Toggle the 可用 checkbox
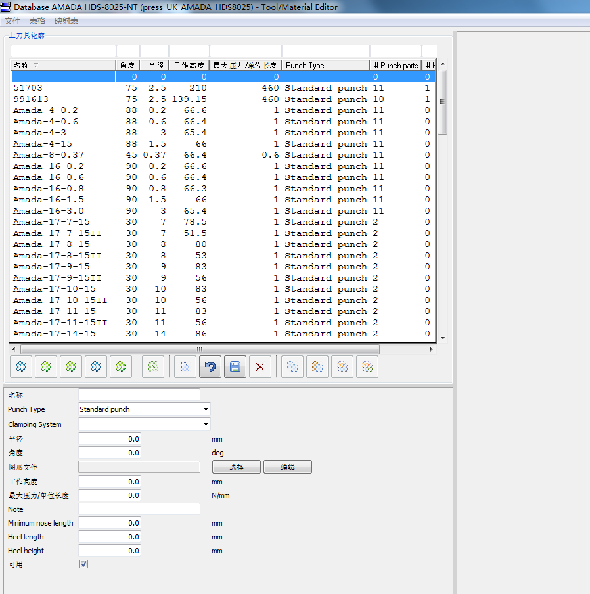The width and height of the screenshot is (590, 594). click(83, 564)
